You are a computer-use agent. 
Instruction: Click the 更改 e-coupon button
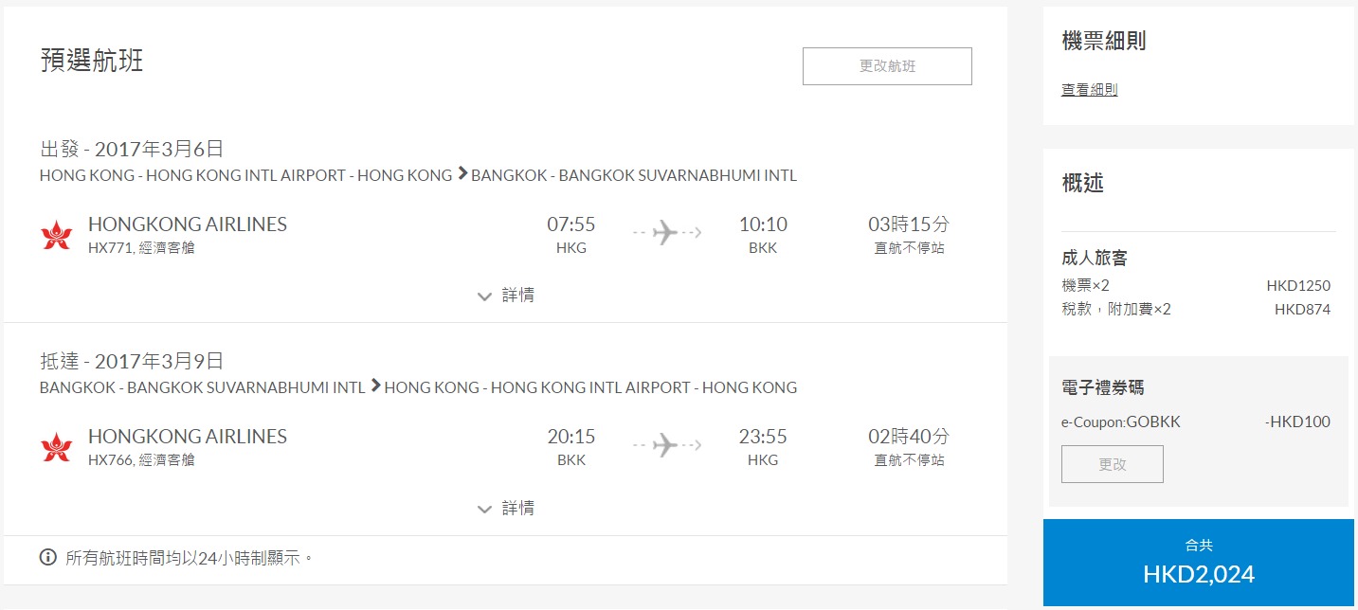point(1113,464)
